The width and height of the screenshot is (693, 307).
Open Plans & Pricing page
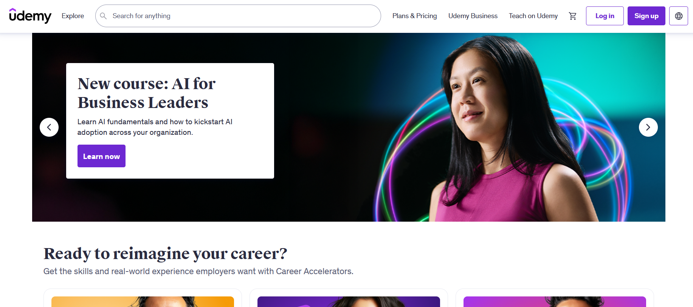click(414, 16)
